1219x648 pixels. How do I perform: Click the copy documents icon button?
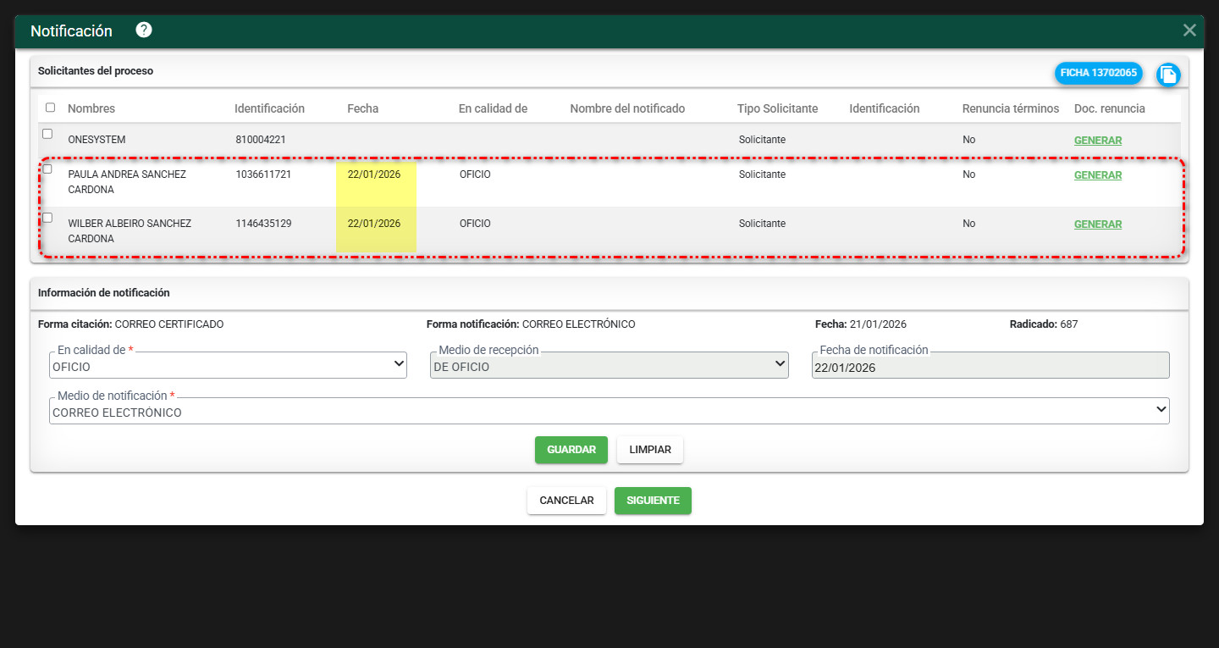point(1168,75)
